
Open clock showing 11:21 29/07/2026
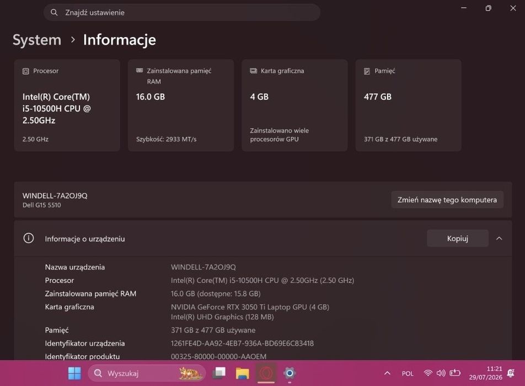[x=485, y=373]
